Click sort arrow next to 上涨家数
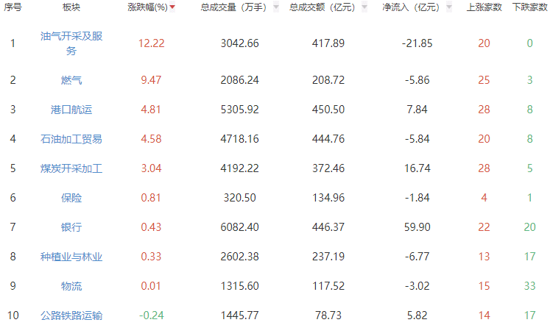The image size is (553, 328). tap(510, 7)
